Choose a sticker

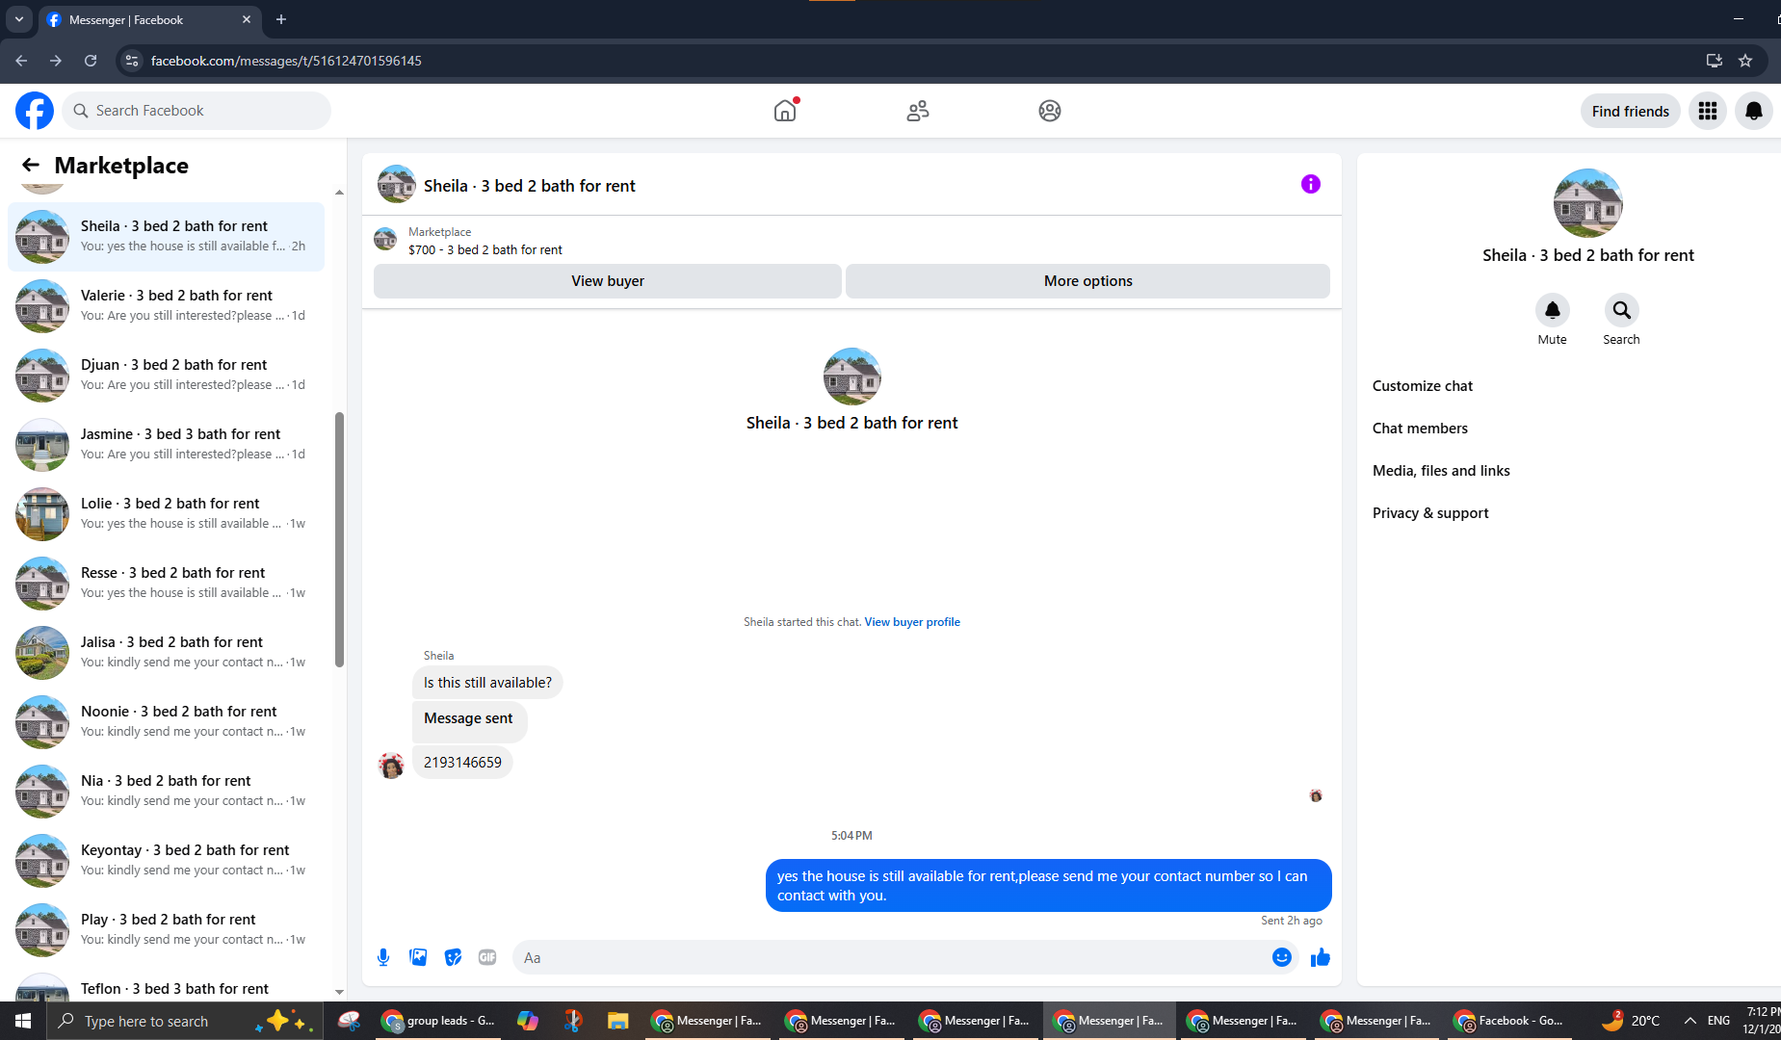pyautogui.click(x=453, y=957)
